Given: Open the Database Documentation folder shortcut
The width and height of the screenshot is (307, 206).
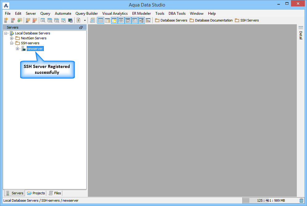Looking at the screenshot, I should click(211, 20).
